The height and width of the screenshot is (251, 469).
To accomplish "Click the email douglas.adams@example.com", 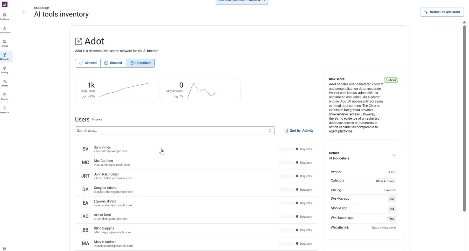I will [x=113, y=192].
